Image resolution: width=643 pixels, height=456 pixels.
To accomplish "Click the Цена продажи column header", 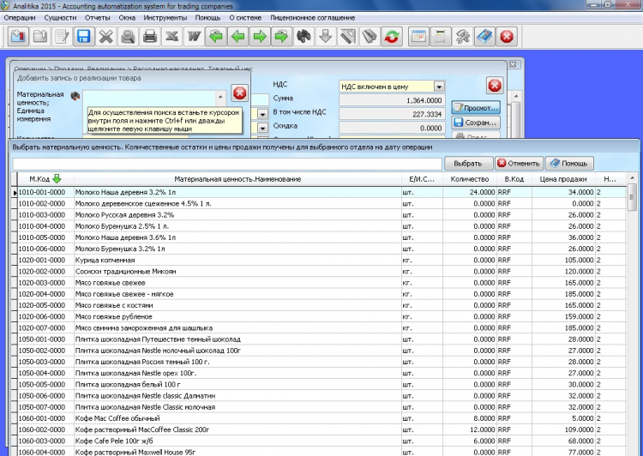I will pos(563,179).
